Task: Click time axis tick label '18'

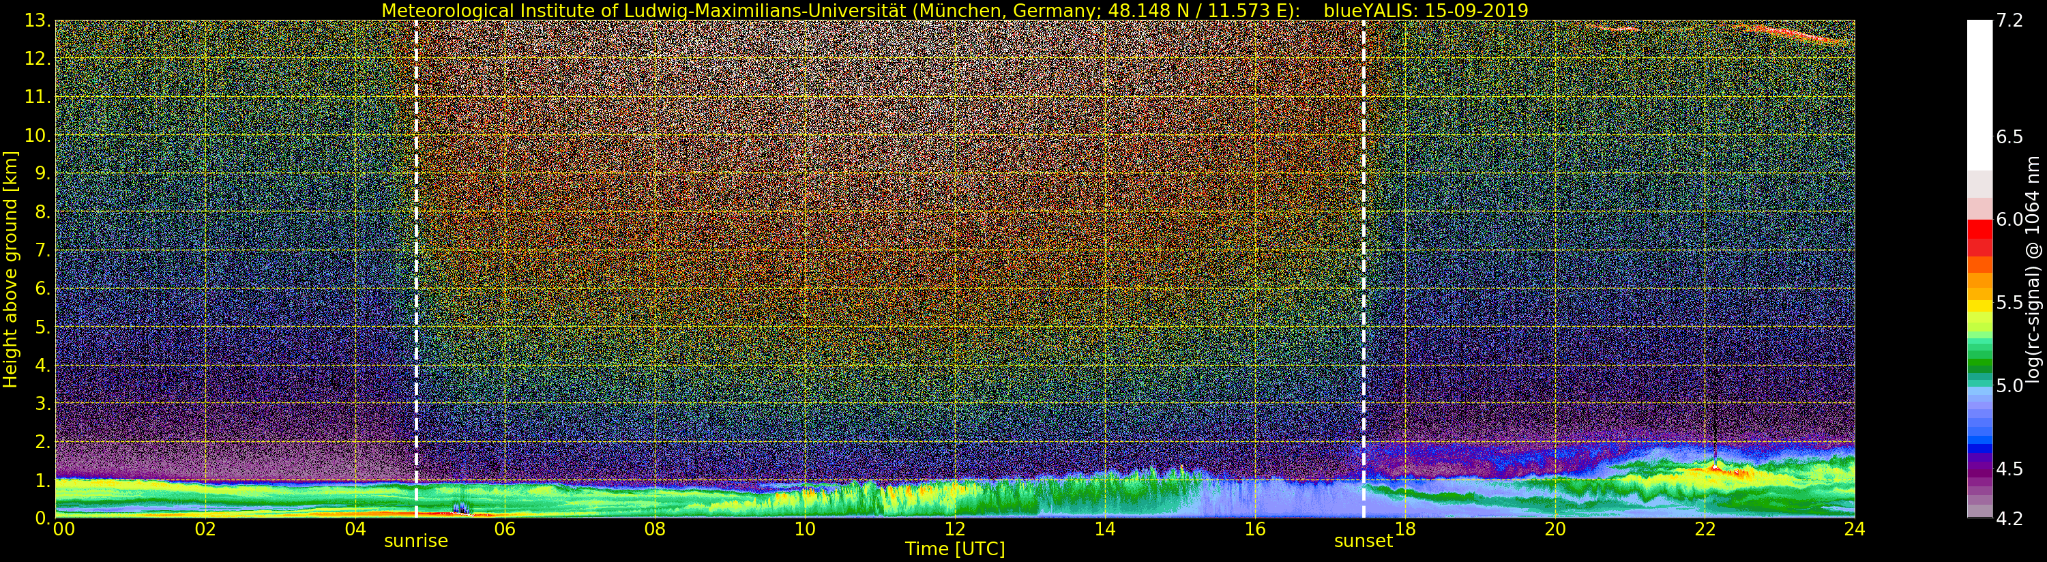Action: point(1405,529)
